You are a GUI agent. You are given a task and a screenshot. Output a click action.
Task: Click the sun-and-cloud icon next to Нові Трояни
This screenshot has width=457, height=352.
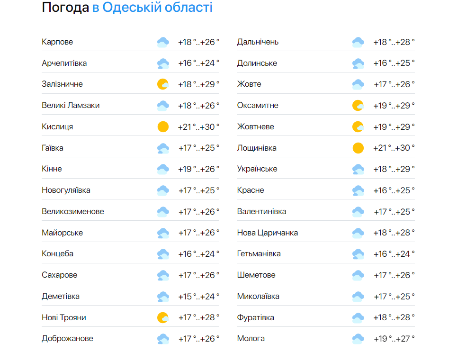(x=163, y=317)
